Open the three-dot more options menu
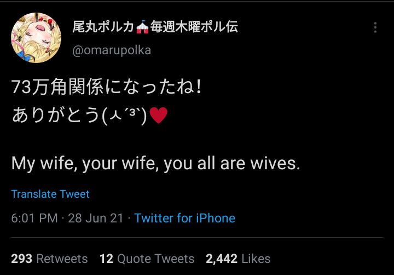This screenshot has height=275, width=394. click(375, 28)
